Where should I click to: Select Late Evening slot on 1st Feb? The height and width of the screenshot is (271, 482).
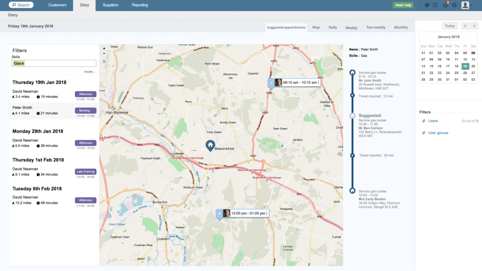pos(86,172)
